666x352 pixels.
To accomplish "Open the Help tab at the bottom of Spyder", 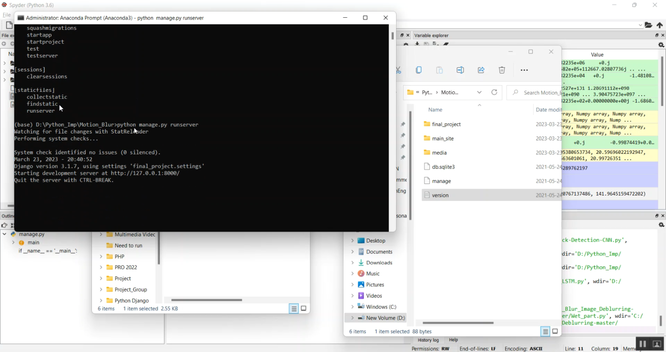I will [453, 340].
